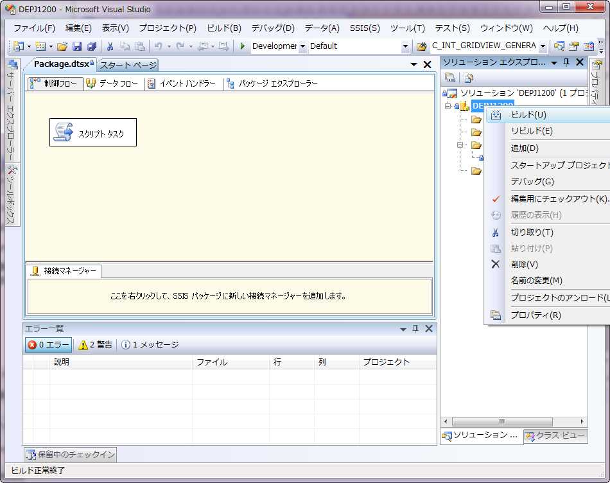Open the active files dropdown arrow in the editor
Screen dimensions: 610x483
tap(414, 65)
